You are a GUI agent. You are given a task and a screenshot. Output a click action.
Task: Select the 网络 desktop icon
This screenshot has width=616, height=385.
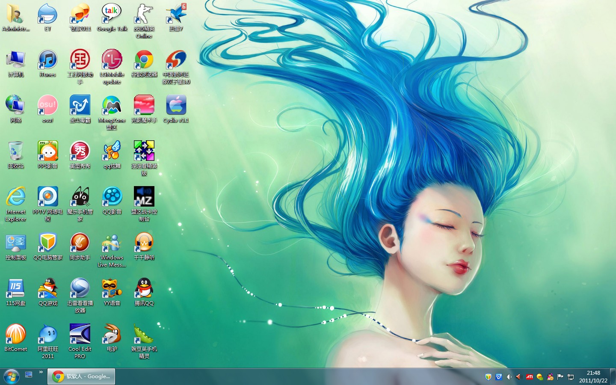pos(16,110)
